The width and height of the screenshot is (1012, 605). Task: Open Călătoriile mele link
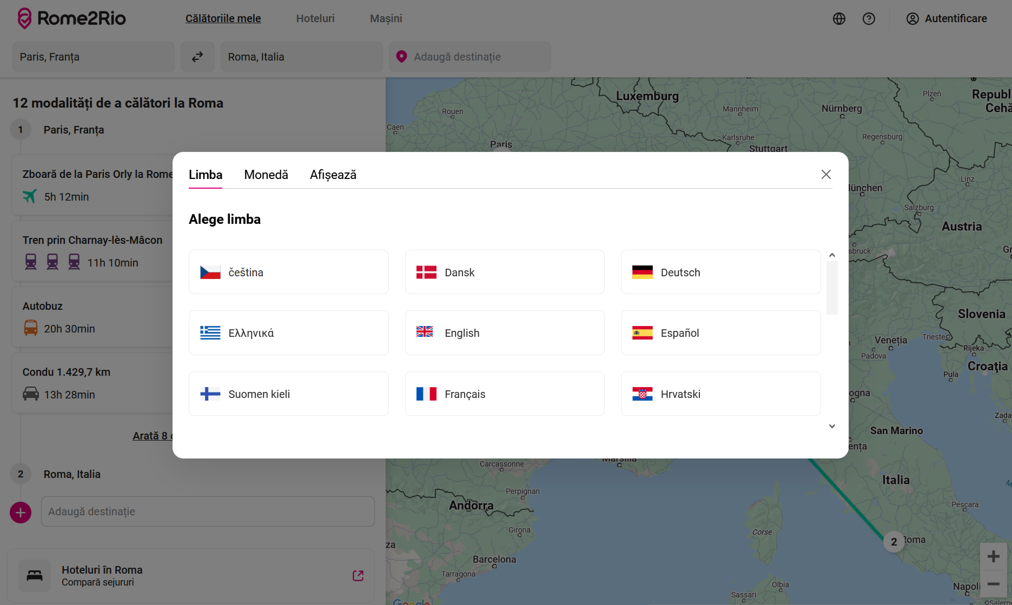pyautogui.click(x=223, y=18)
